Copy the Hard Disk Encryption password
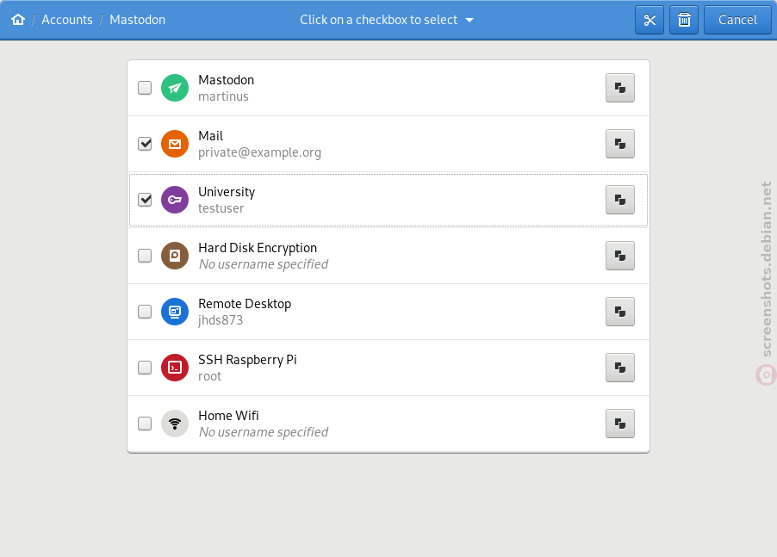777x557 pixels. pos(620,256)
